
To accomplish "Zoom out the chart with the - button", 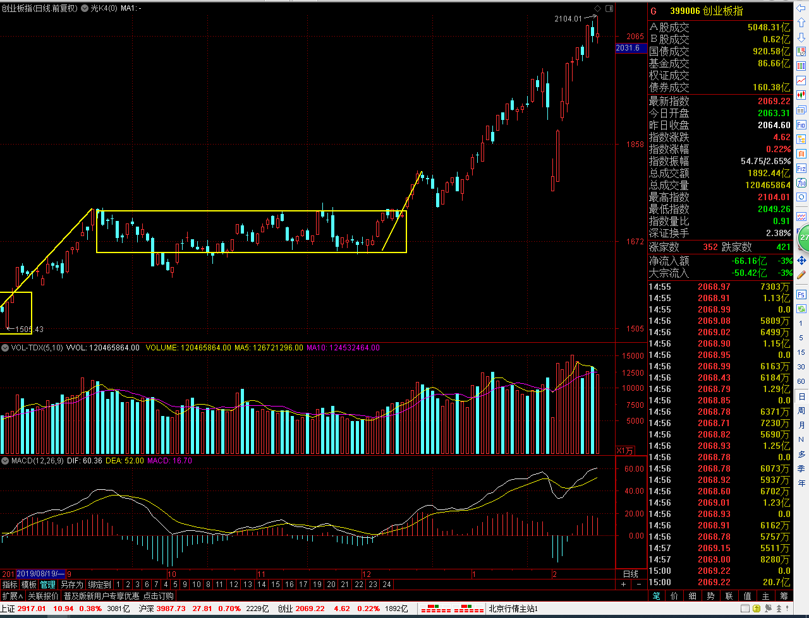I will coord(639,585).
